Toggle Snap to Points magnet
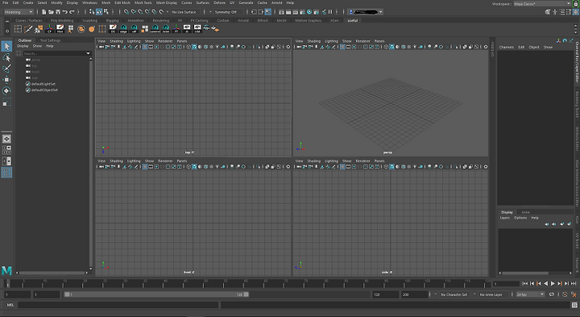 tap(140, 12)
